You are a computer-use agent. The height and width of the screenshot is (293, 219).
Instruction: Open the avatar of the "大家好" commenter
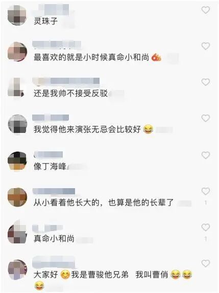(x=17, y=269)
